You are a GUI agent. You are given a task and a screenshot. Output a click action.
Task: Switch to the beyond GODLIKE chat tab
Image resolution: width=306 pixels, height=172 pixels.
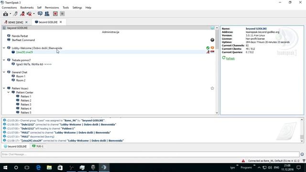15,146
